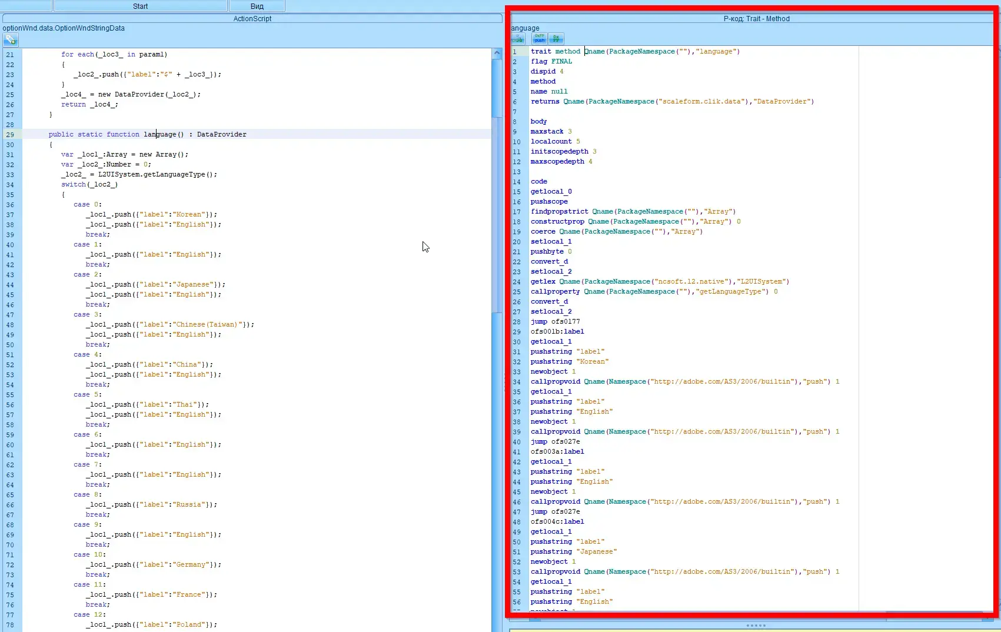Open the P-code graph view icon
This screenshot has width=1001, height=632.
518,39
